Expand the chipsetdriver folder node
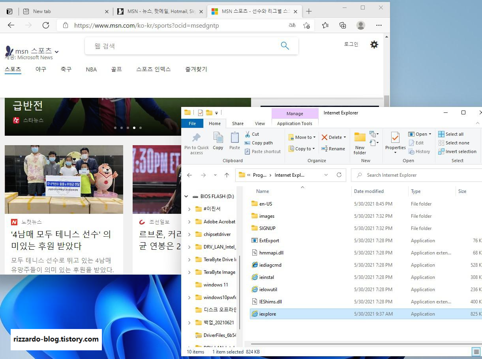 (189, 234)
